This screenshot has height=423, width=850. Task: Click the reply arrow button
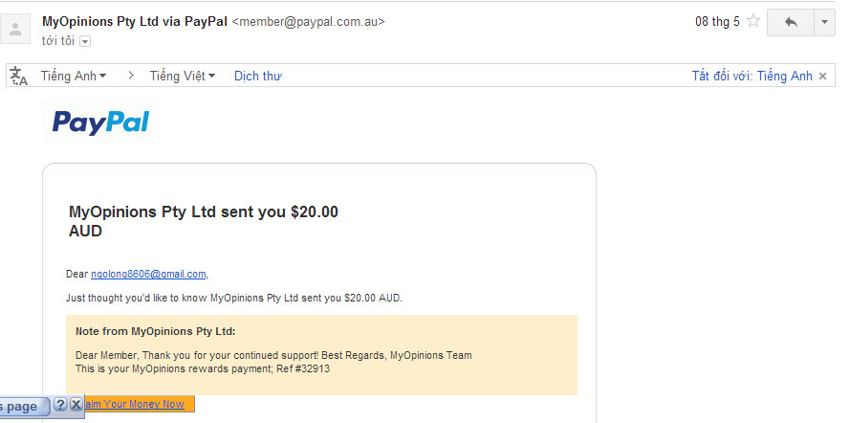(791, 23)
